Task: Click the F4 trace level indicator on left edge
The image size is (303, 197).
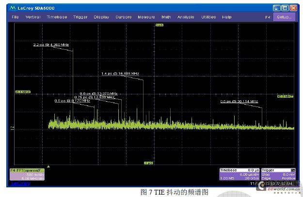Action: [13, 128]
